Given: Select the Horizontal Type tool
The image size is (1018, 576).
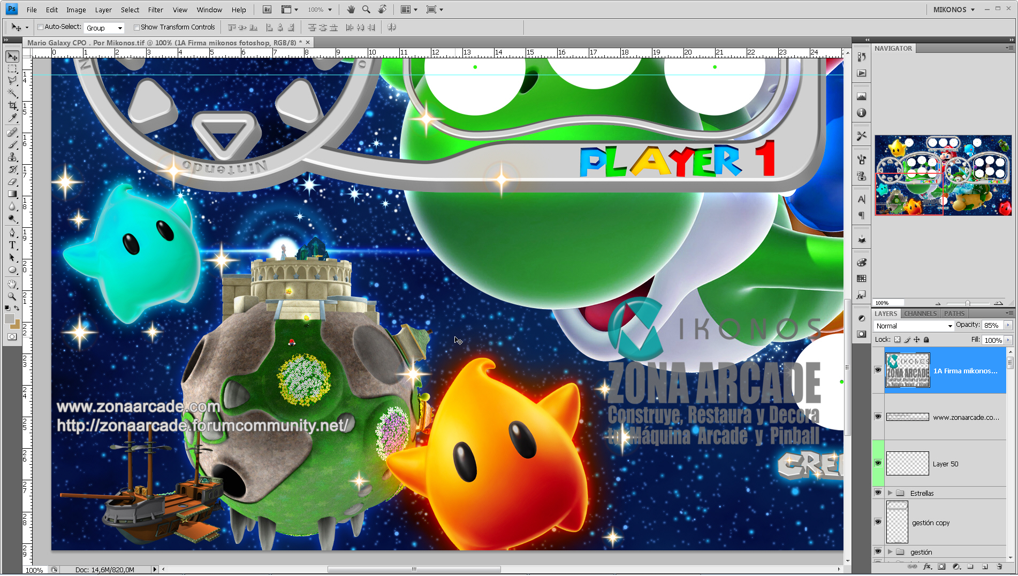Looking at the screenshot, I should click(x=12, y=245).
